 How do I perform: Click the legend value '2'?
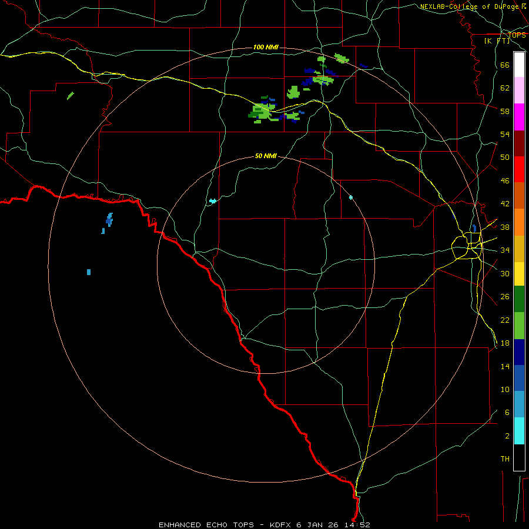click(x=507, y=436)
